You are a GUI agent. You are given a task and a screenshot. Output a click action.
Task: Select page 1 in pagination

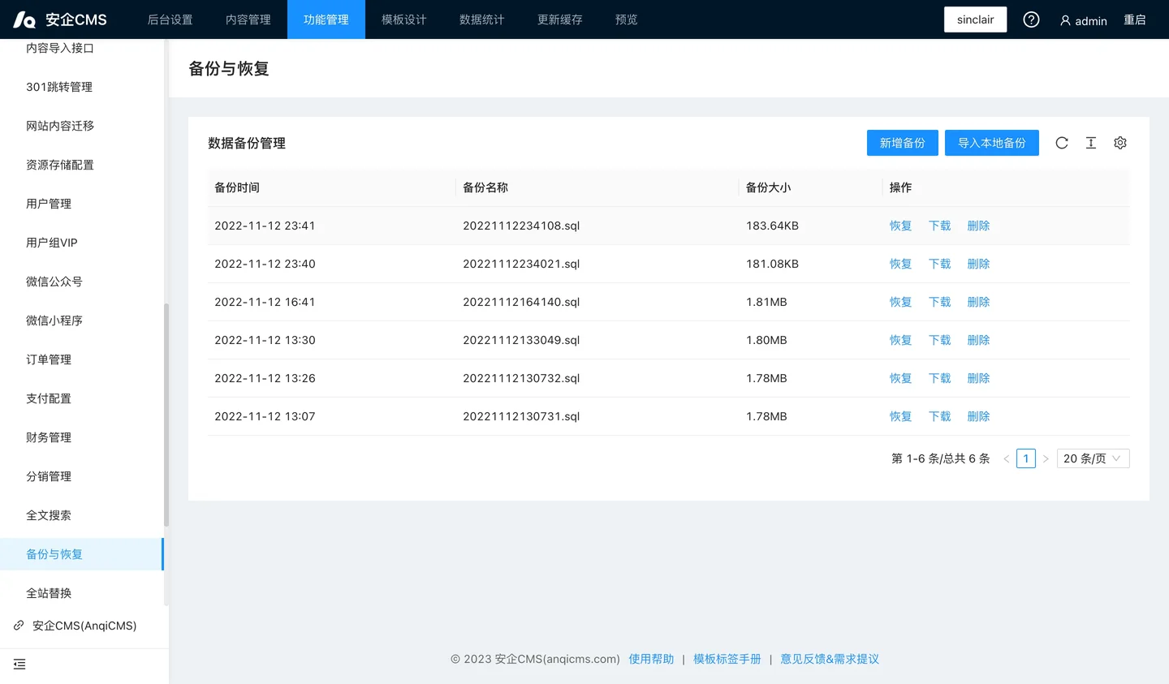point(1026,458)
